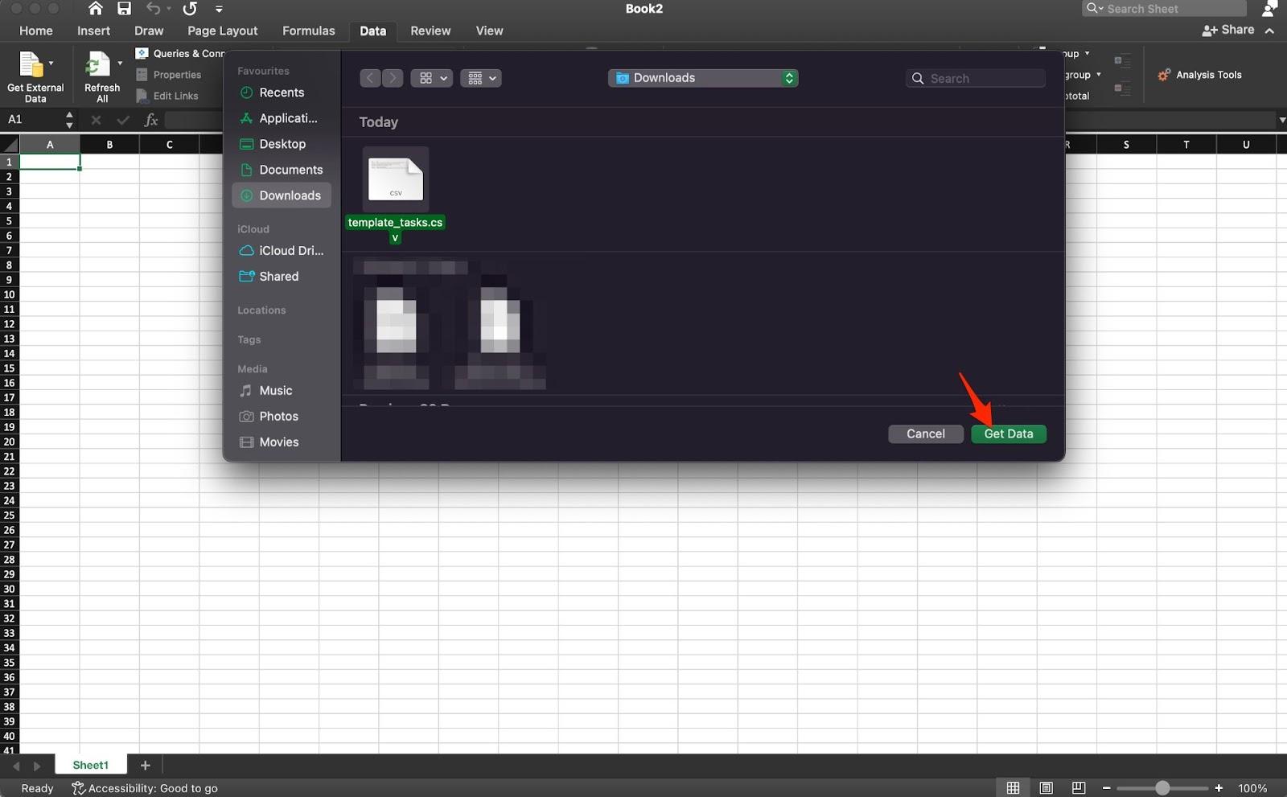Open the grouping options dropdown in dialog

pos(481,78)
